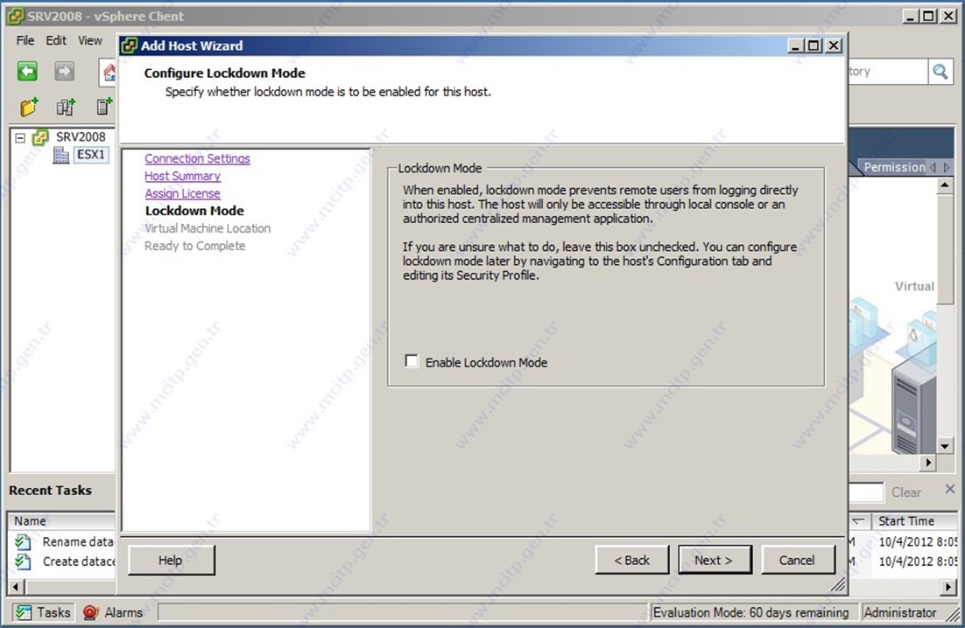
Task: Go to Assign License wizard step
Action: pyautogui.click(x=183, y=193)
